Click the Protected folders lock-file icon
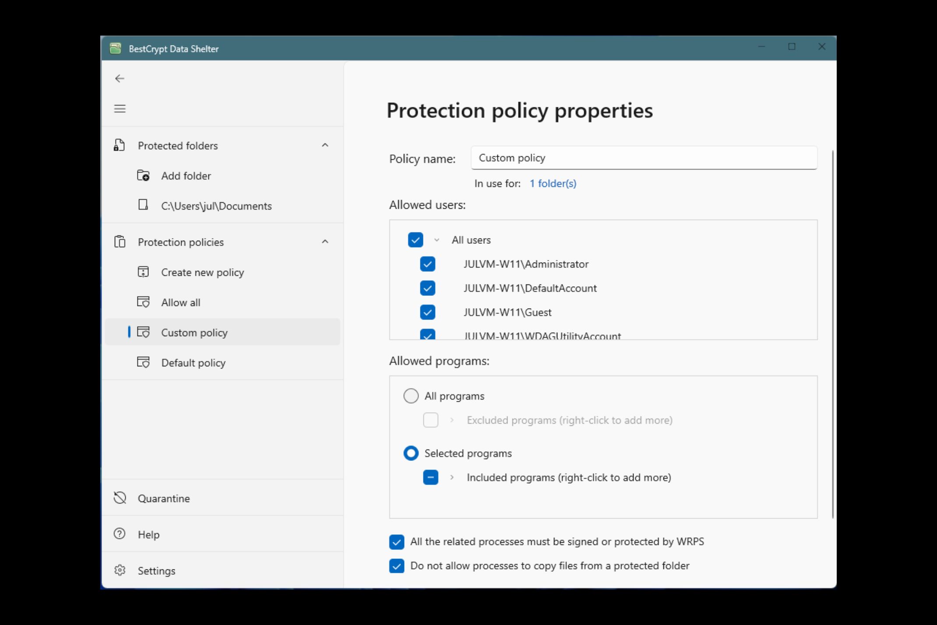937x625 pixels. point(119,145)
